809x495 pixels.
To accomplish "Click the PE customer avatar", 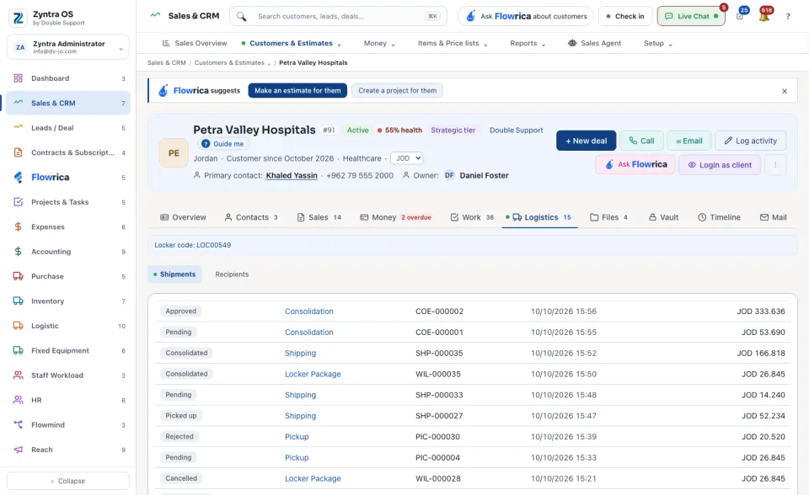I will 174,153.
